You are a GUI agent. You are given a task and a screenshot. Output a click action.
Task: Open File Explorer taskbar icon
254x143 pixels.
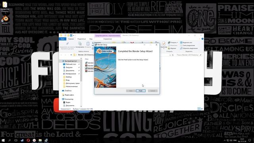[40, 140]
